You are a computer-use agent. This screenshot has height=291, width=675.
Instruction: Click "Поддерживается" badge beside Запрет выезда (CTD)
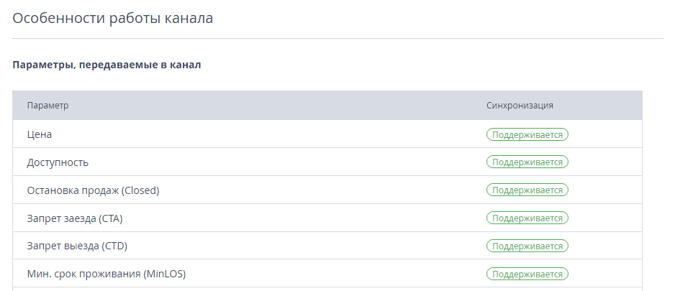pos(527,246)
